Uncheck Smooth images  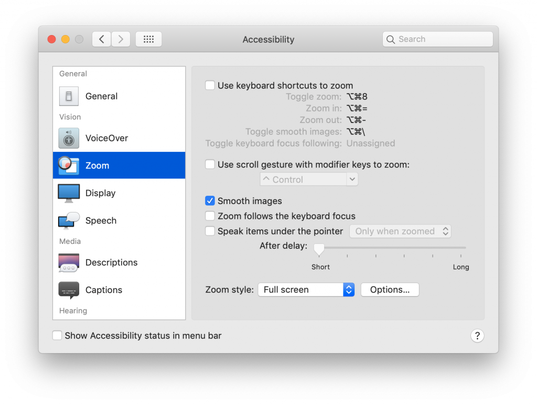210,200
